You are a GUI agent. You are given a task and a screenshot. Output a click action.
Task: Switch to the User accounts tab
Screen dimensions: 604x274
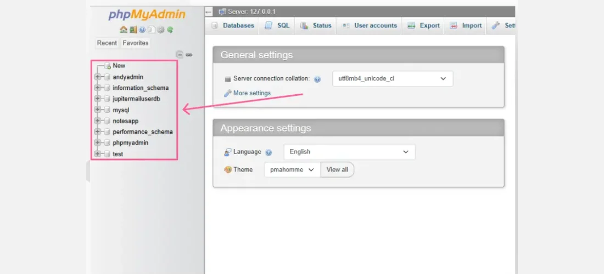[x=370, y=26]
